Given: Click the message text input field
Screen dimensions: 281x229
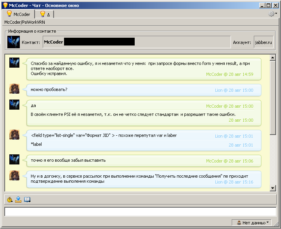Looking at the screenshot, I should [x=140, y=212].
